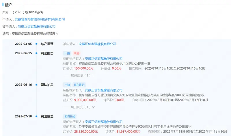231x136 pixels.
Task: Click 即将开始 status tag
Action: (70, 116)
